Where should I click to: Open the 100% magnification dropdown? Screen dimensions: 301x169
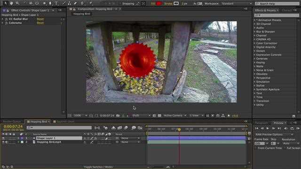pyautogui.click(x=80, y=115)
